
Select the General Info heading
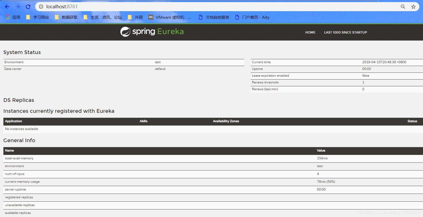tap(19, 140)
